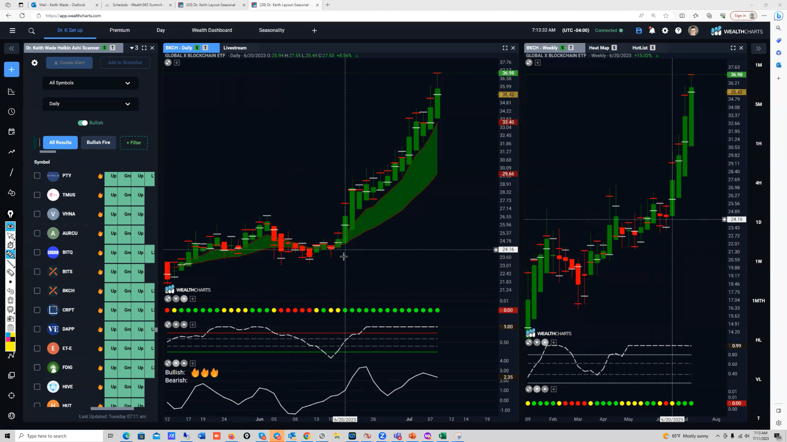Check the BKCH row checkbox
This screenshot has width=787, height=442.
coord(37,291)
